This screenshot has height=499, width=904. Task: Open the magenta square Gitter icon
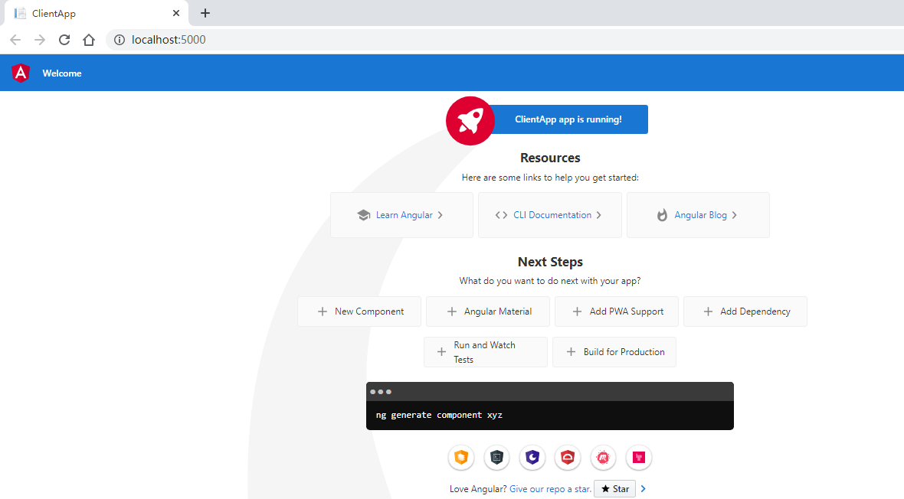coord(639,458)
